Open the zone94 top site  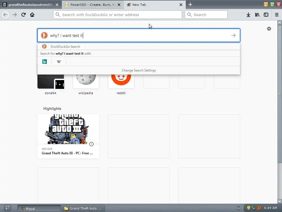(x=51, y=84)
